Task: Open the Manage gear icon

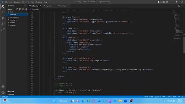Action: coord(3,92)
